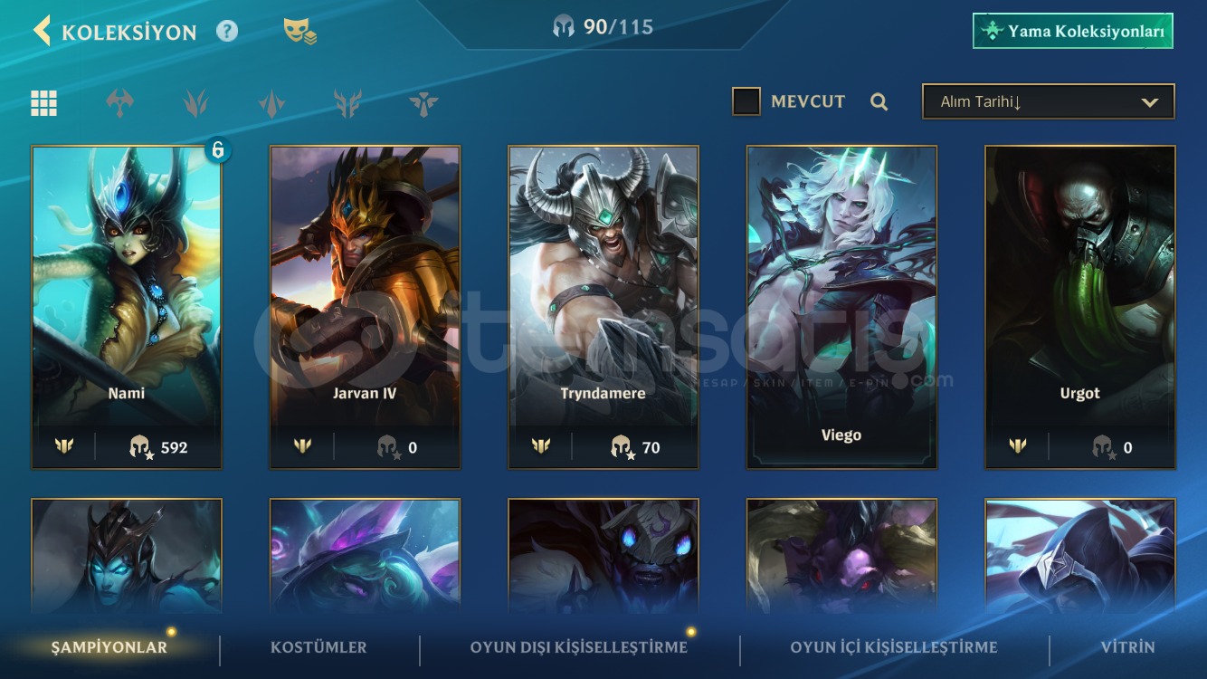The height and width of the screenshot is (679, 1207).
Task: Filter champions by the second role icon
Action: coord(195,103)
